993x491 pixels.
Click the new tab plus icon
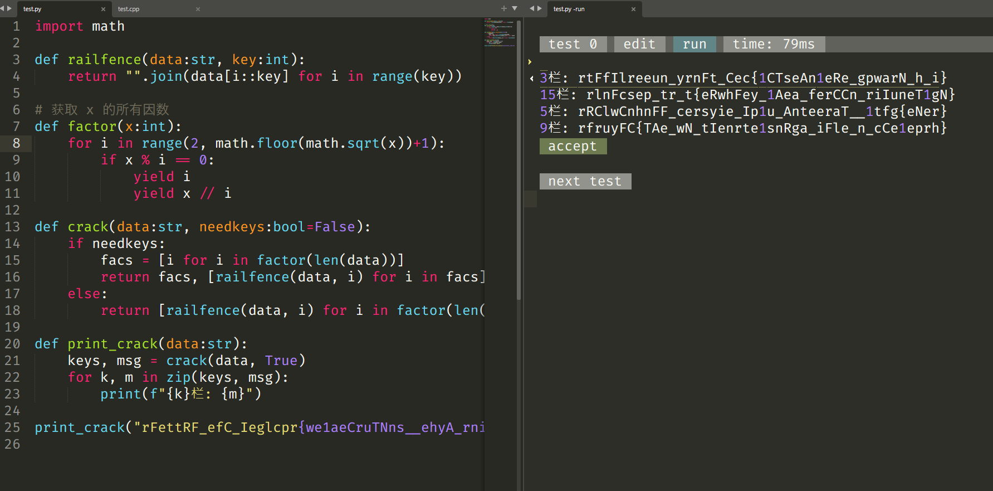(x=504, y=8)
